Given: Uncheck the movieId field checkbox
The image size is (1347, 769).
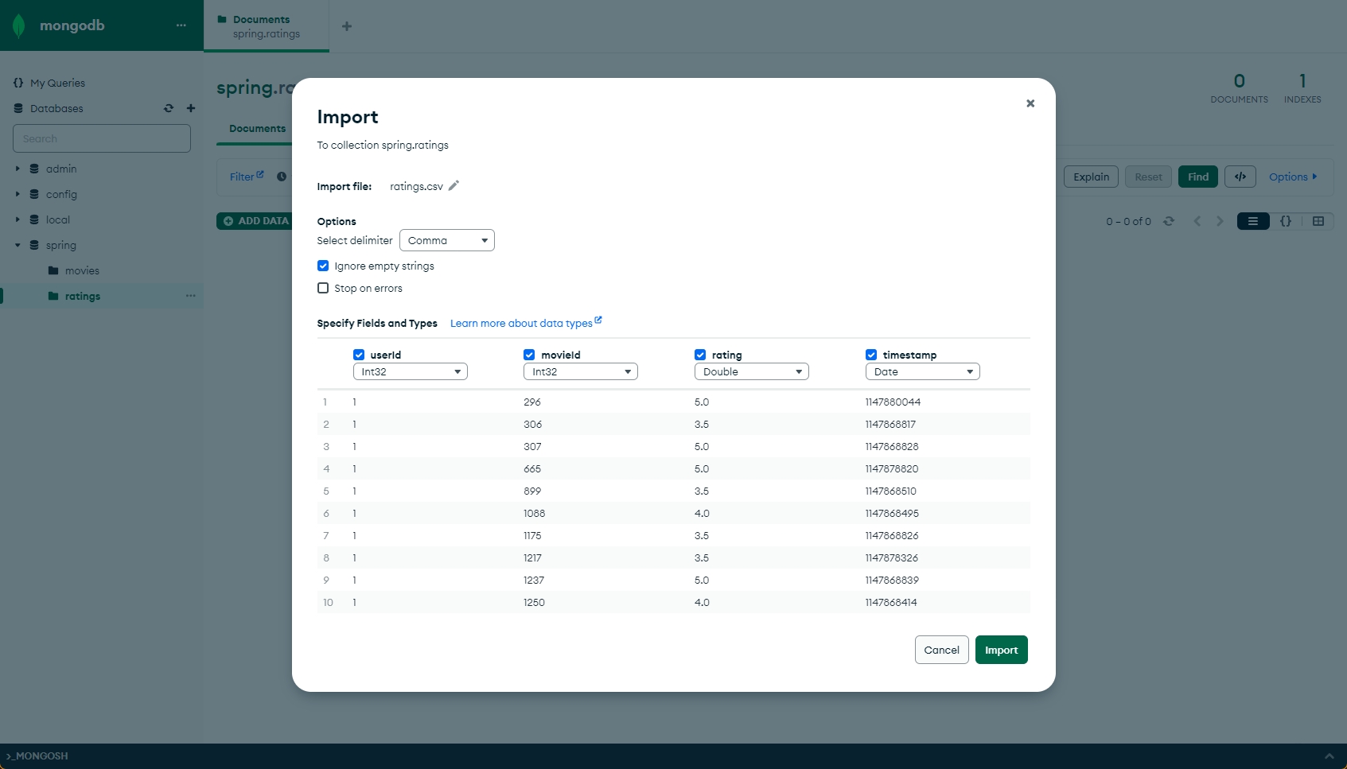Looking at the screenshot, I should coord(529,355).
